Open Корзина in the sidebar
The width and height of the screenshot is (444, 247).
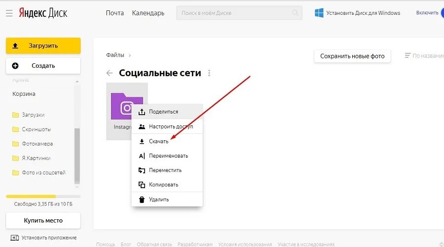pyautogui.click(x=24, y=94)
